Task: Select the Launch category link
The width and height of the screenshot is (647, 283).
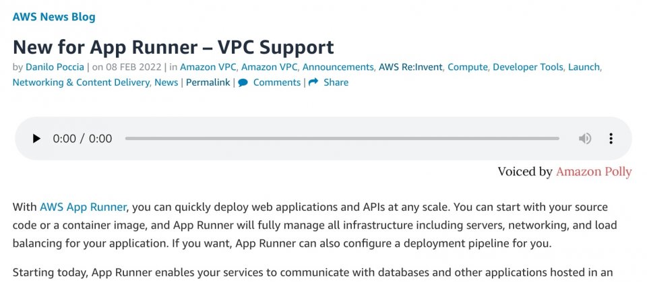Action: tap(584, 67)
